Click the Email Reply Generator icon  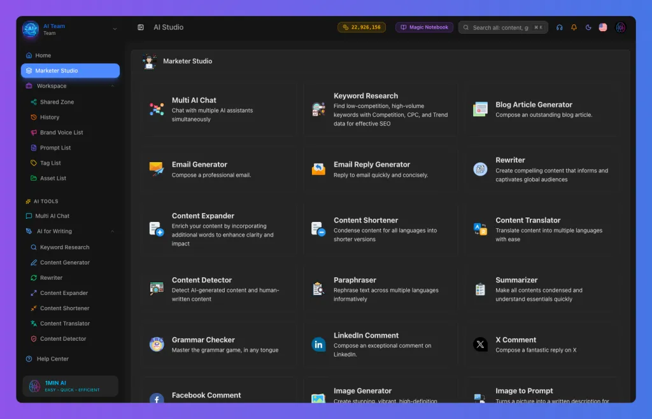[x=318, y=169]
